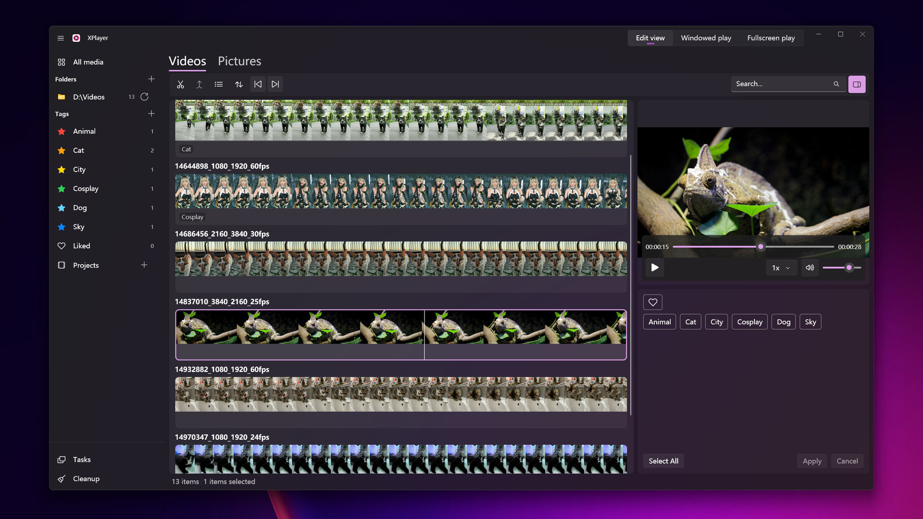Select the cut/trim tool in the toolbar
Viewport: 923px width, 519px height.
tap(180, 84)
